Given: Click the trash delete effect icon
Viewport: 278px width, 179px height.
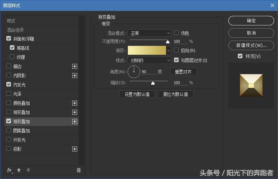Looking at the screenshot, I should 79,170.
